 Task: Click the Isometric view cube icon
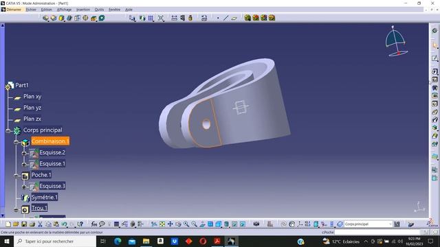click(219, 224)
